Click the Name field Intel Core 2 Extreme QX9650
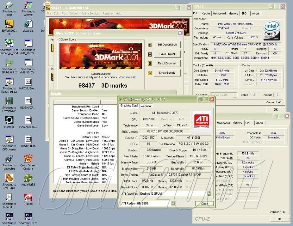 tap(235, 24)
